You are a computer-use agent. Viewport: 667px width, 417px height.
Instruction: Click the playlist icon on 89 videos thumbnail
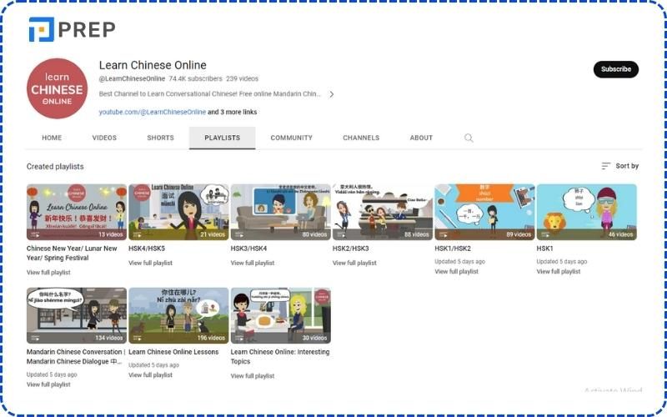[x=444, y=234]
